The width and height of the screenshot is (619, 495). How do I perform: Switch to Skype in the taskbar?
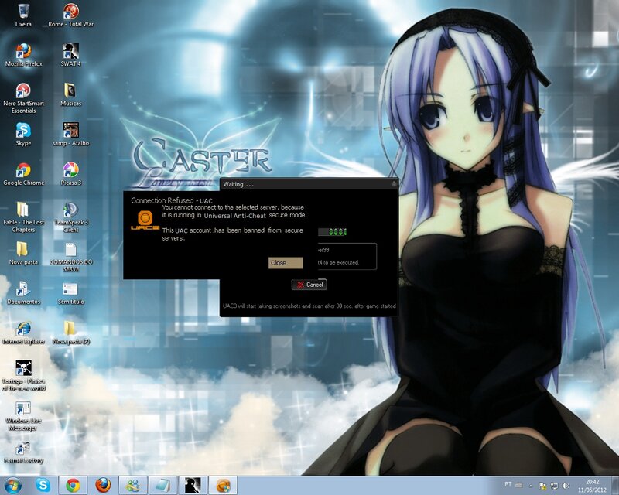43,485
